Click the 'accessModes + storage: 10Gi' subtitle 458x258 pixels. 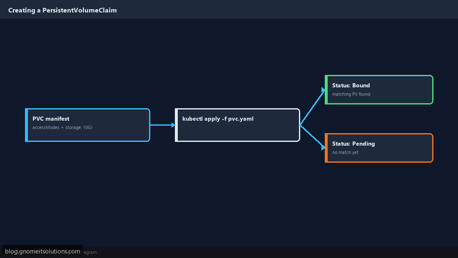pos(62,127)
